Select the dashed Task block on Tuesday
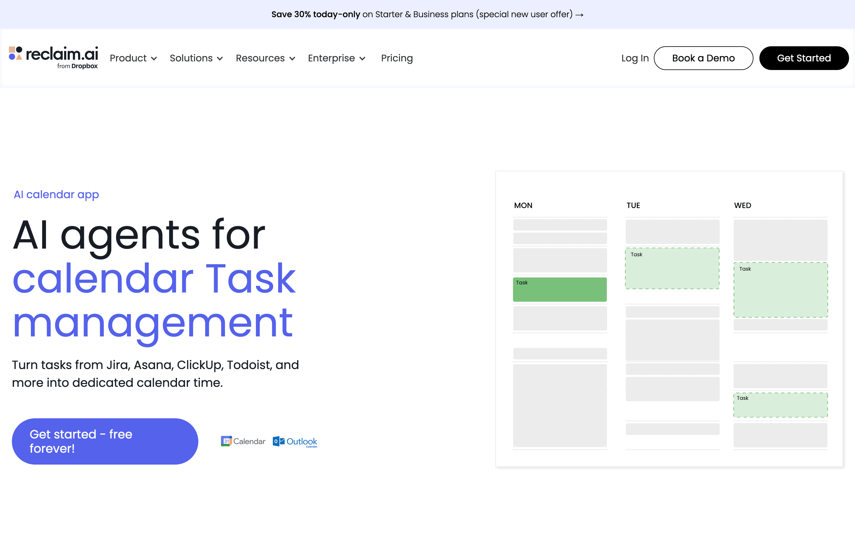Screen dimensions: 855x534 pyautogui.click(x=672, y=268)
